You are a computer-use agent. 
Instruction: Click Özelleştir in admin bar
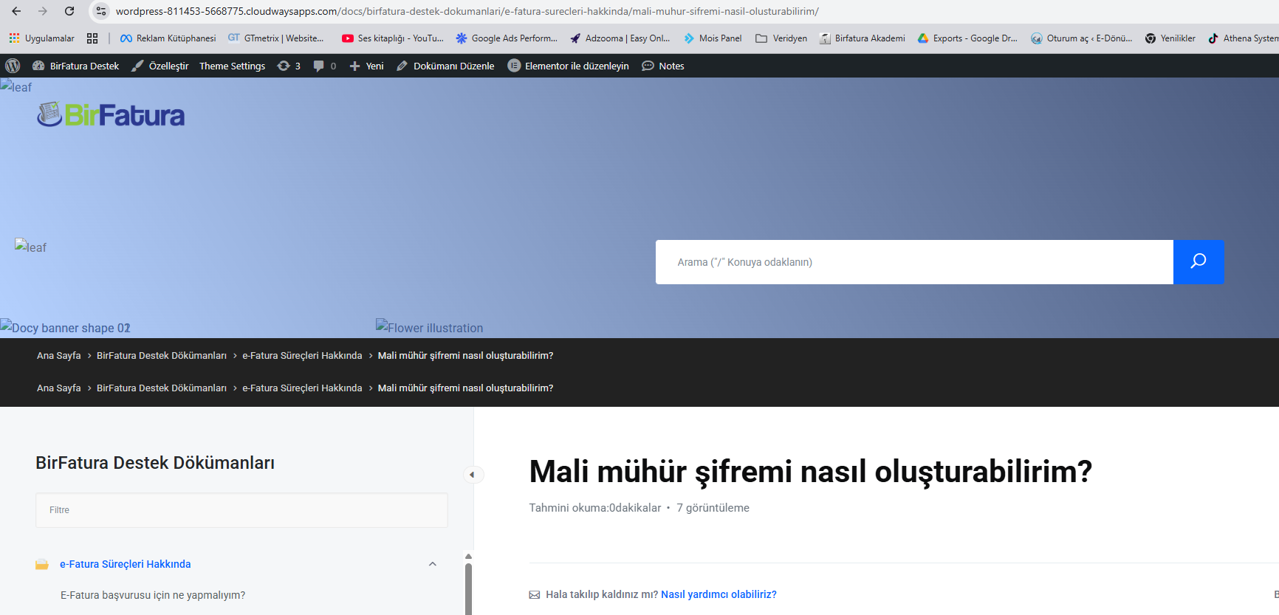point(160,66)
